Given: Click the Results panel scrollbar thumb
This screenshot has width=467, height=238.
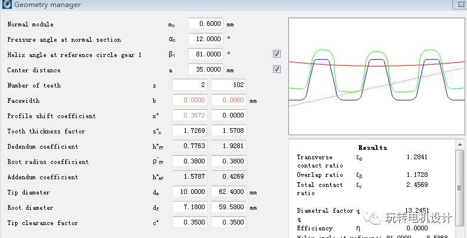Looking at the screenshot, I should (x=459, y=189).
